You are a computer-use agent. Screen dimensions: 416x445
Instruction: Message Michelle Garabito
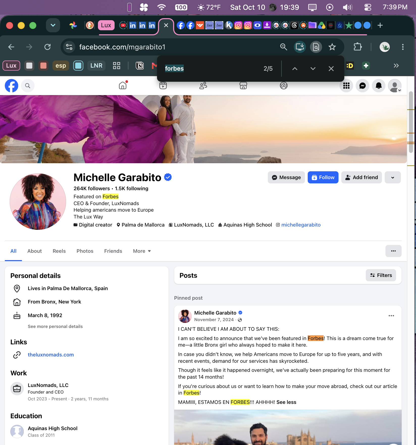click(286, 177)
